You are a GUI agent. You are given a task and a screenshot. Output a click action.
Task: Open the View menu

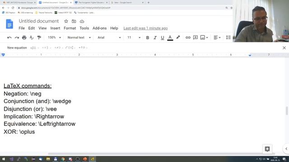click(x=42, y=28)
